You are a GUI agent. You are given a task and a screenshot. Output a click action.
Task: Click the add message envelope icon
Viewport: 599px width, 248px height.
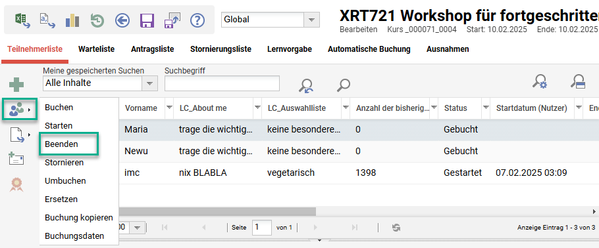[16, 158]
